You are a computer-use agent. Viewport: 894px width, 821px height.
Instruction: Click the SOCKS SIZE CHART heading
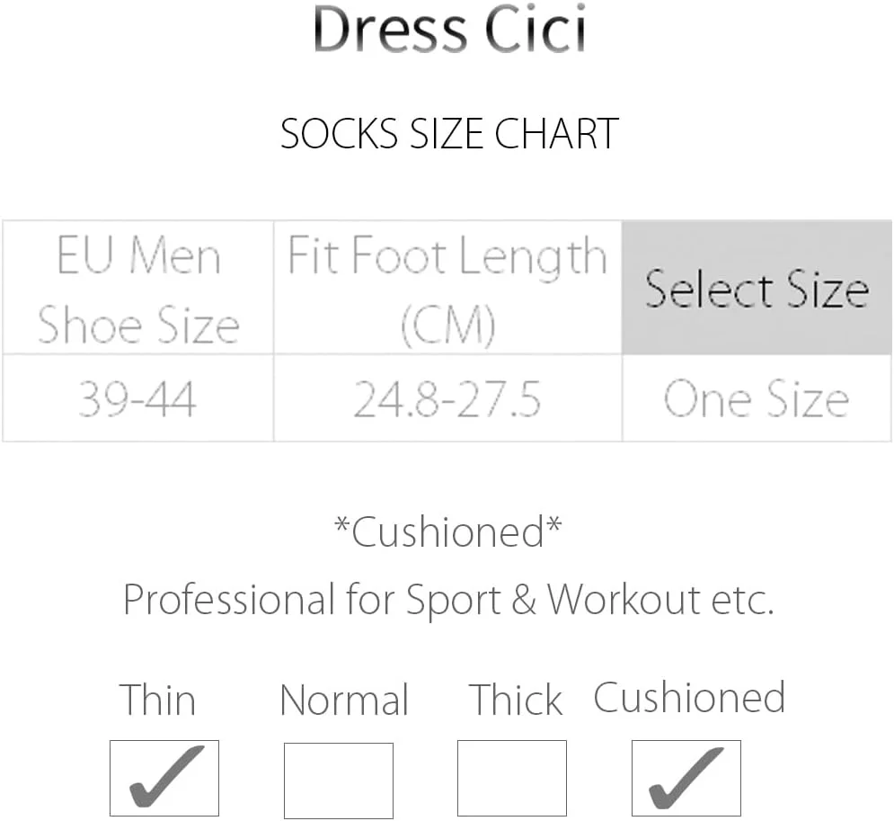point(449,134)
